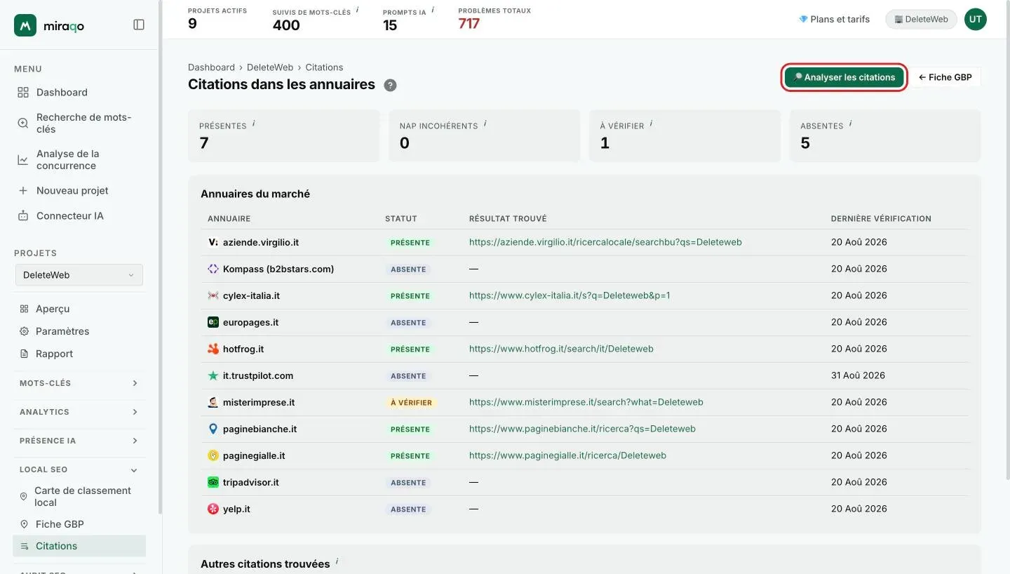Open the help question mark beside Citations title

tap(391, 85)
